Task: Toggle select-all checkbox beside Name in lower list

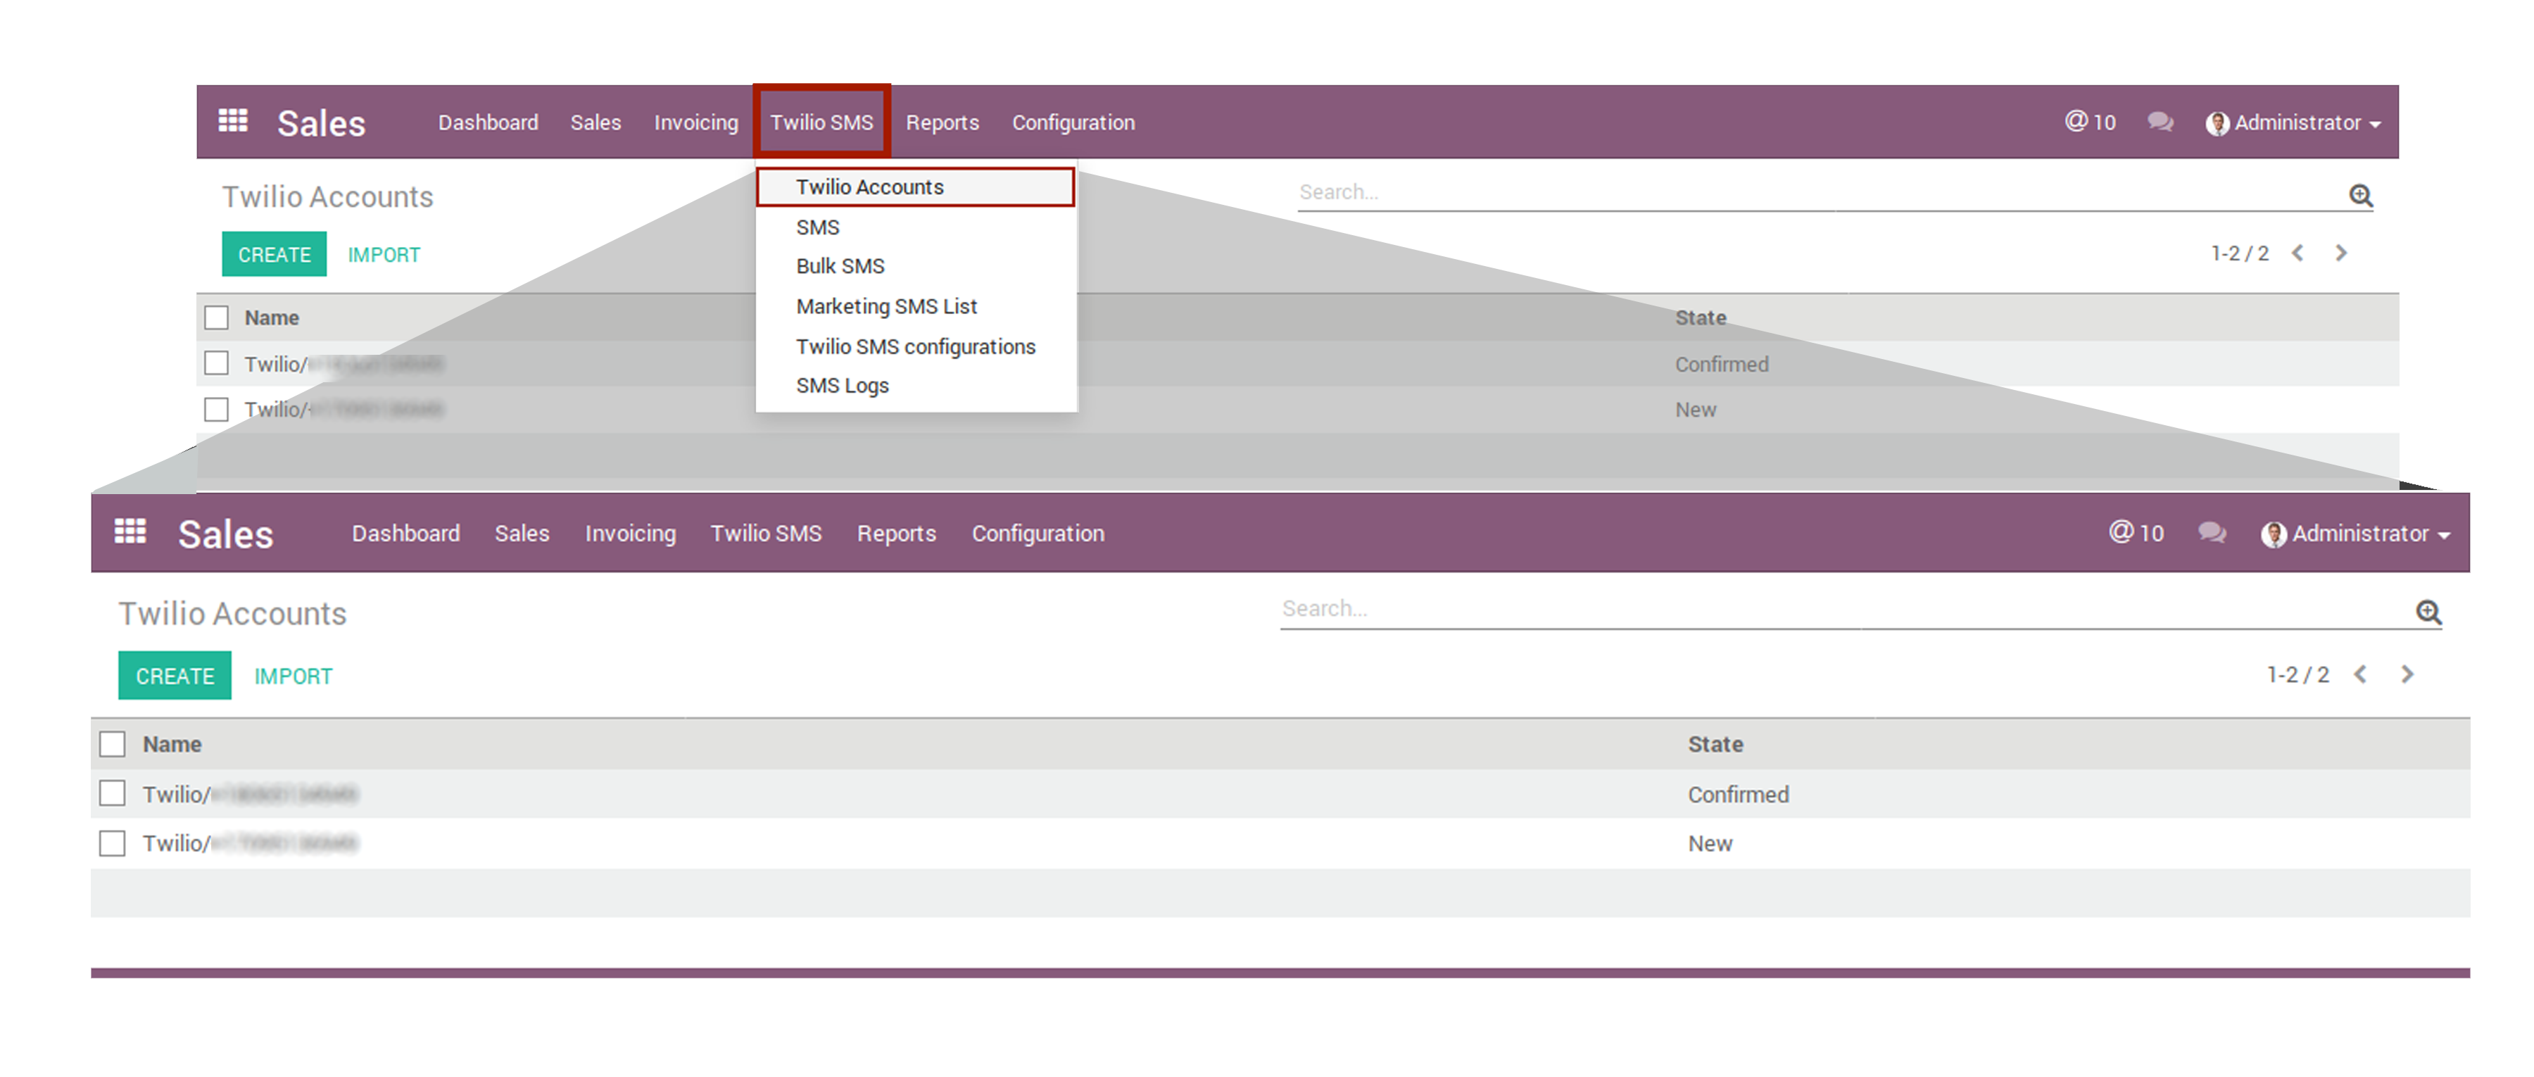Action: click(112, 745)
